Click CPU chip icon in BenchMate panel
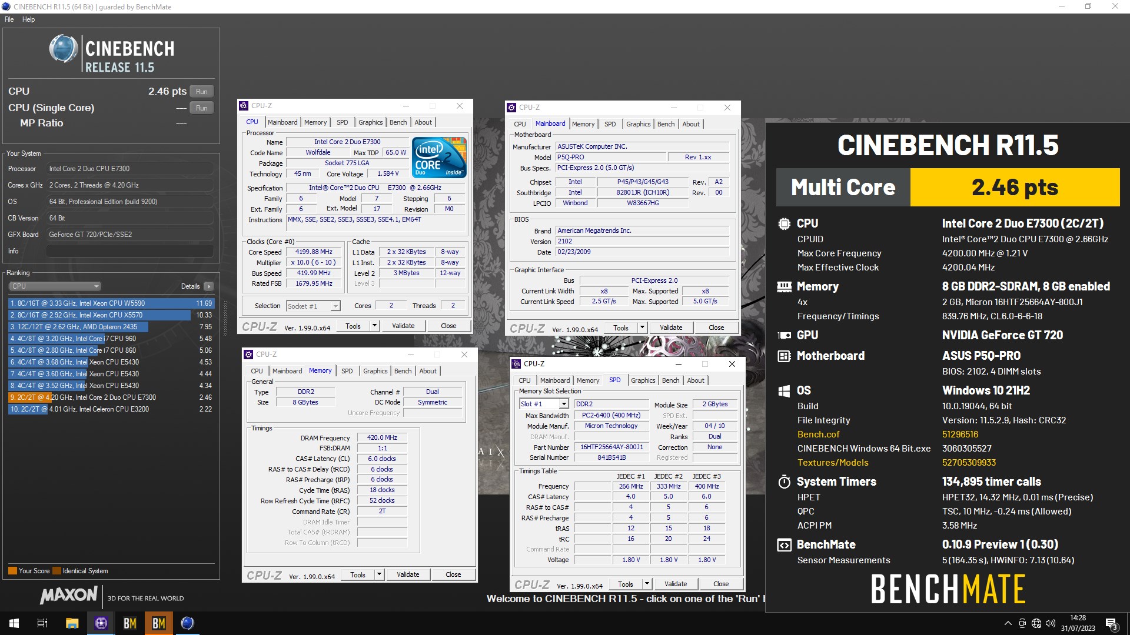Image resolution: width=1130 pixels, height=635 pixels. (x=784, y=223)
